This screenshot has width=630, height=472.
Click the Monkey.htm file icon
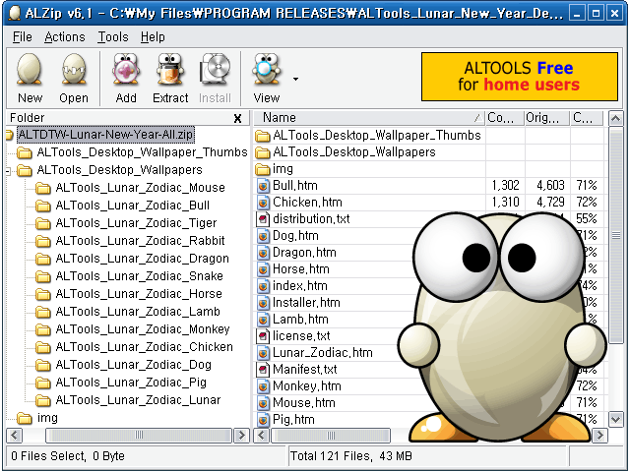tap(263, 386)
